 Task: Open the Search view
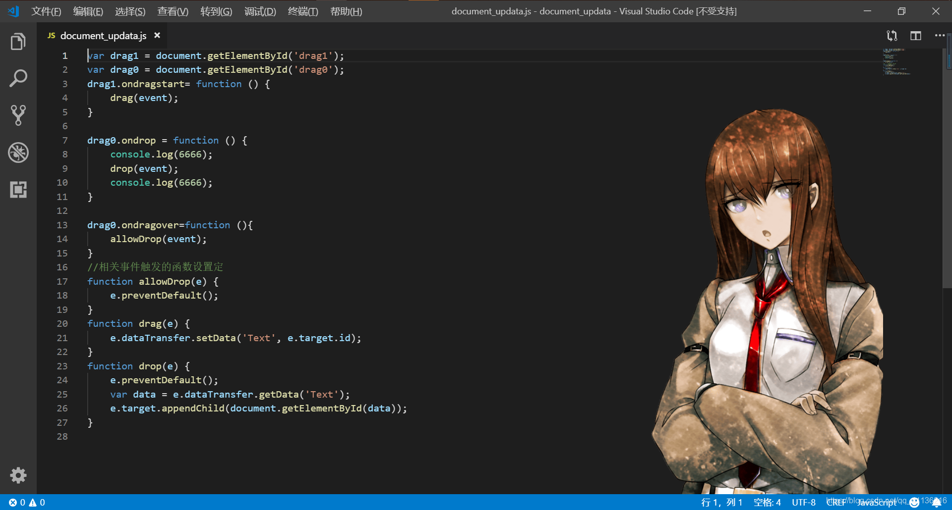[x=18, y=78]
